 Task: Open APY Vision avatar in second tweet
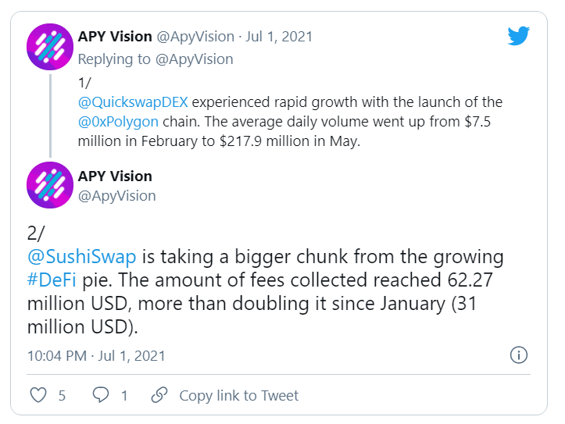(50, 185)
